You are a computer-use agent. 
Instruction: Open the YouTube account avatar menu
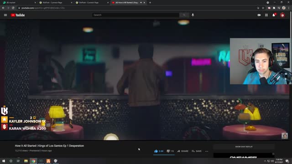282,15
